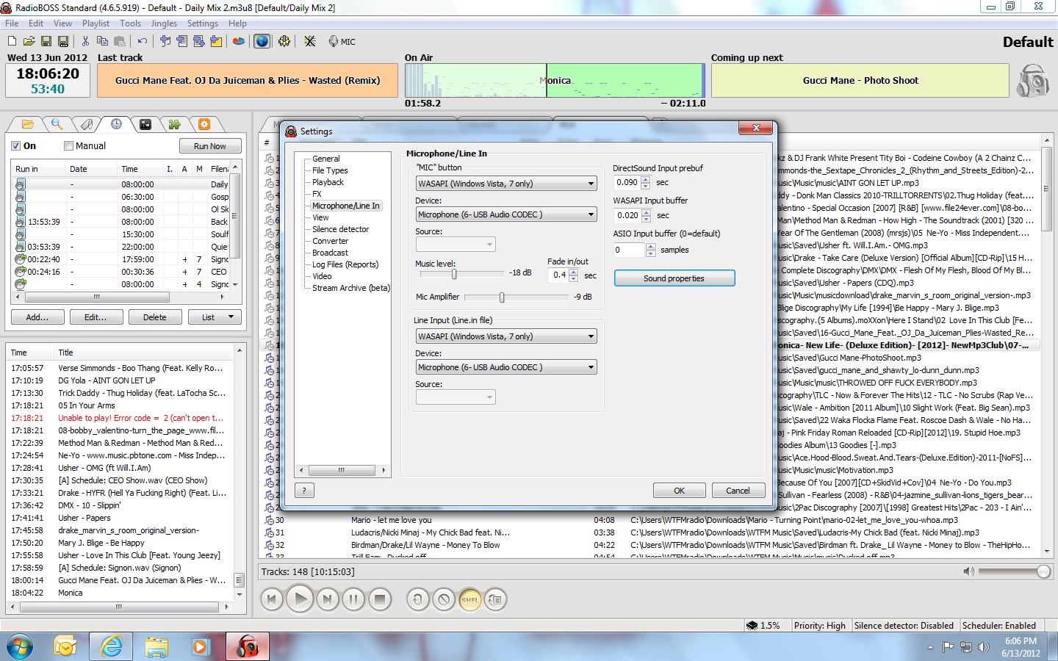The height and width of the screenshot is (661, 1058).
Task: Select Stream Archive (beta) settings category
Action: (x=350, y=288)
